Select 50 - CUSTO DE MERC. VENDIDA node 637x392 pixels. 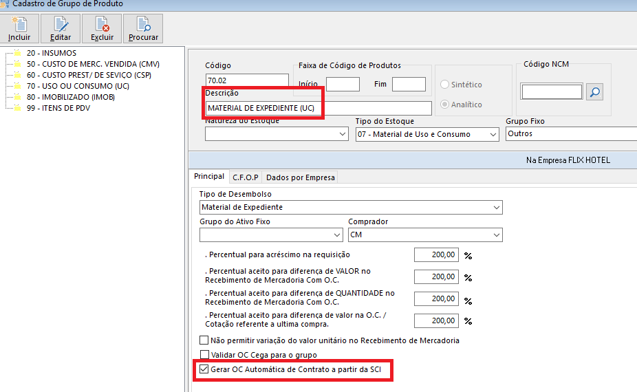pyautogui.click(x=93, y=64)
